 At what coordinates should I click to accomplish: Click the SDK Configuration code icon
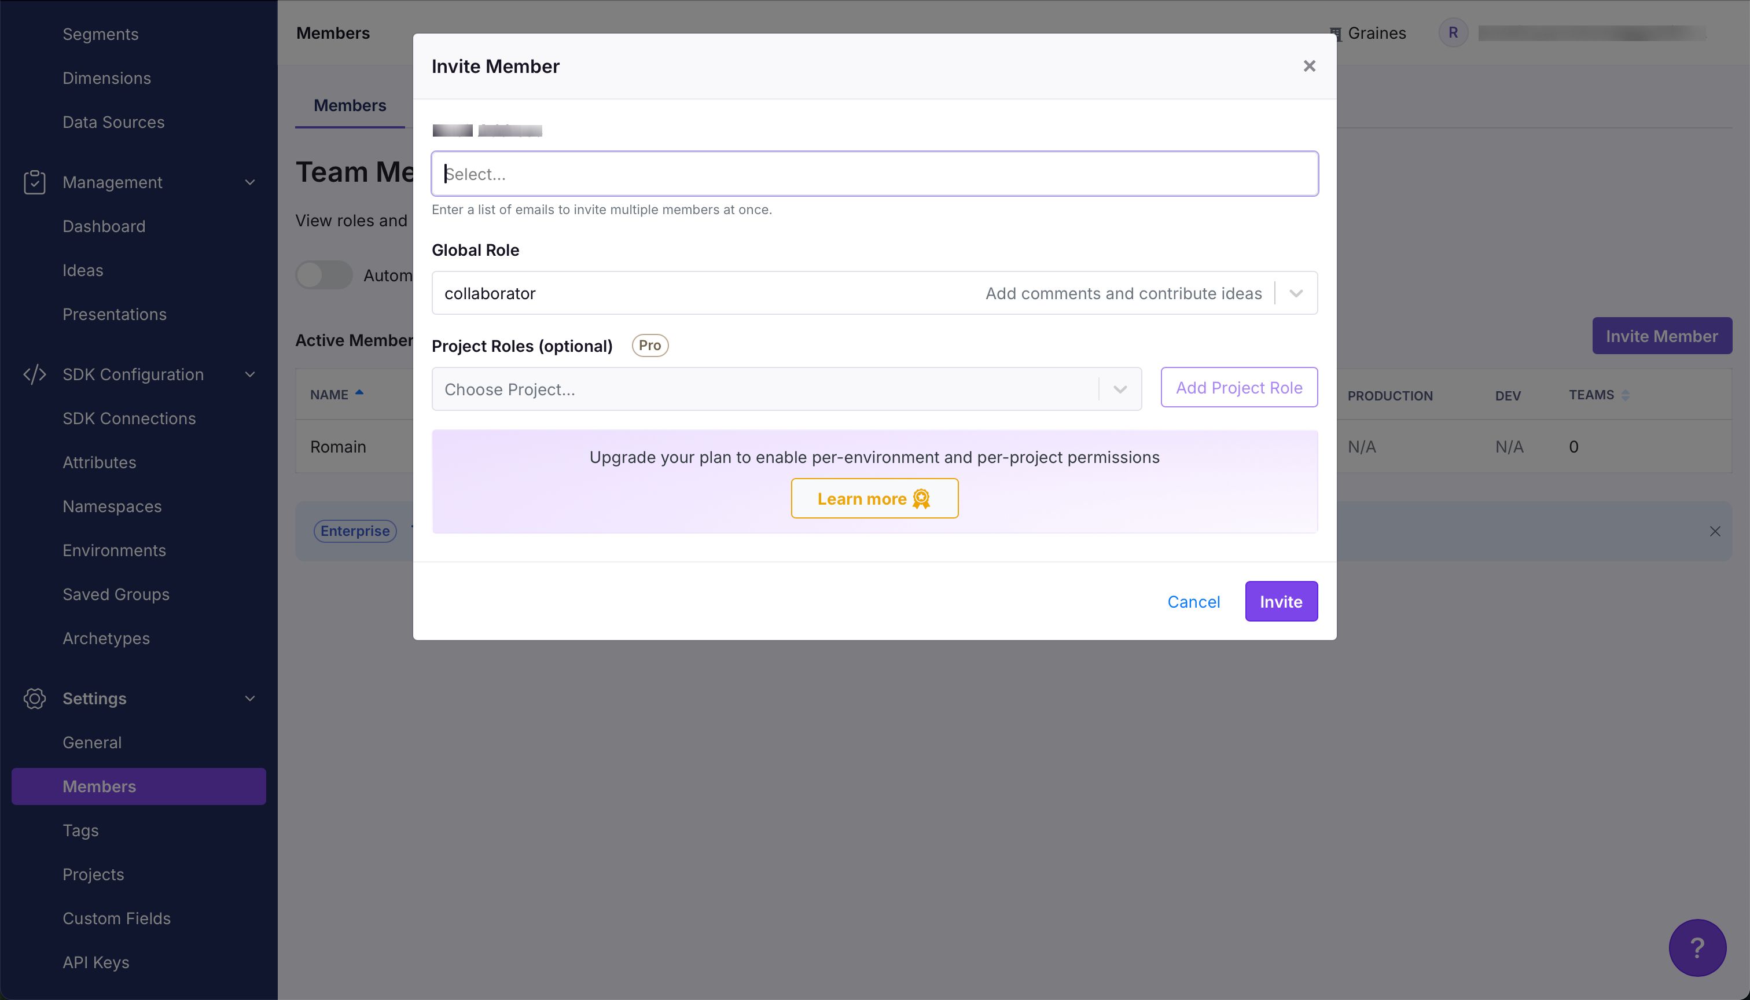pos(34,374)
